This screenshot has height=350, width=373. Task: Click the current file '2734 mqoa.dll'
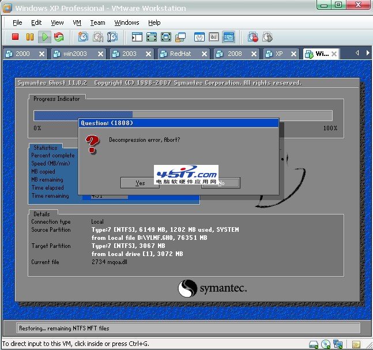(110, 262)
